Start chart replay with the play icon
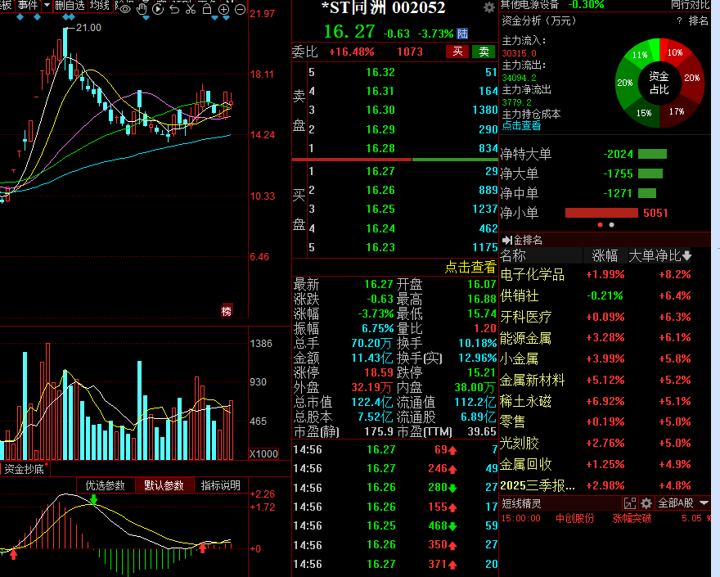The image size is (720, 577). tap(158, 9)
